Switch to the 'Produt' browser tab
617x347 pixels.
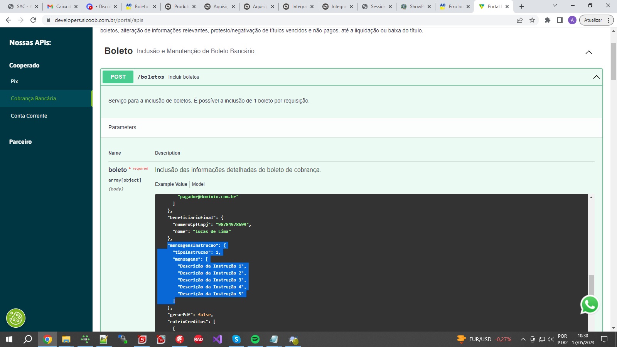pyautogui.click(x=180, y=7)
